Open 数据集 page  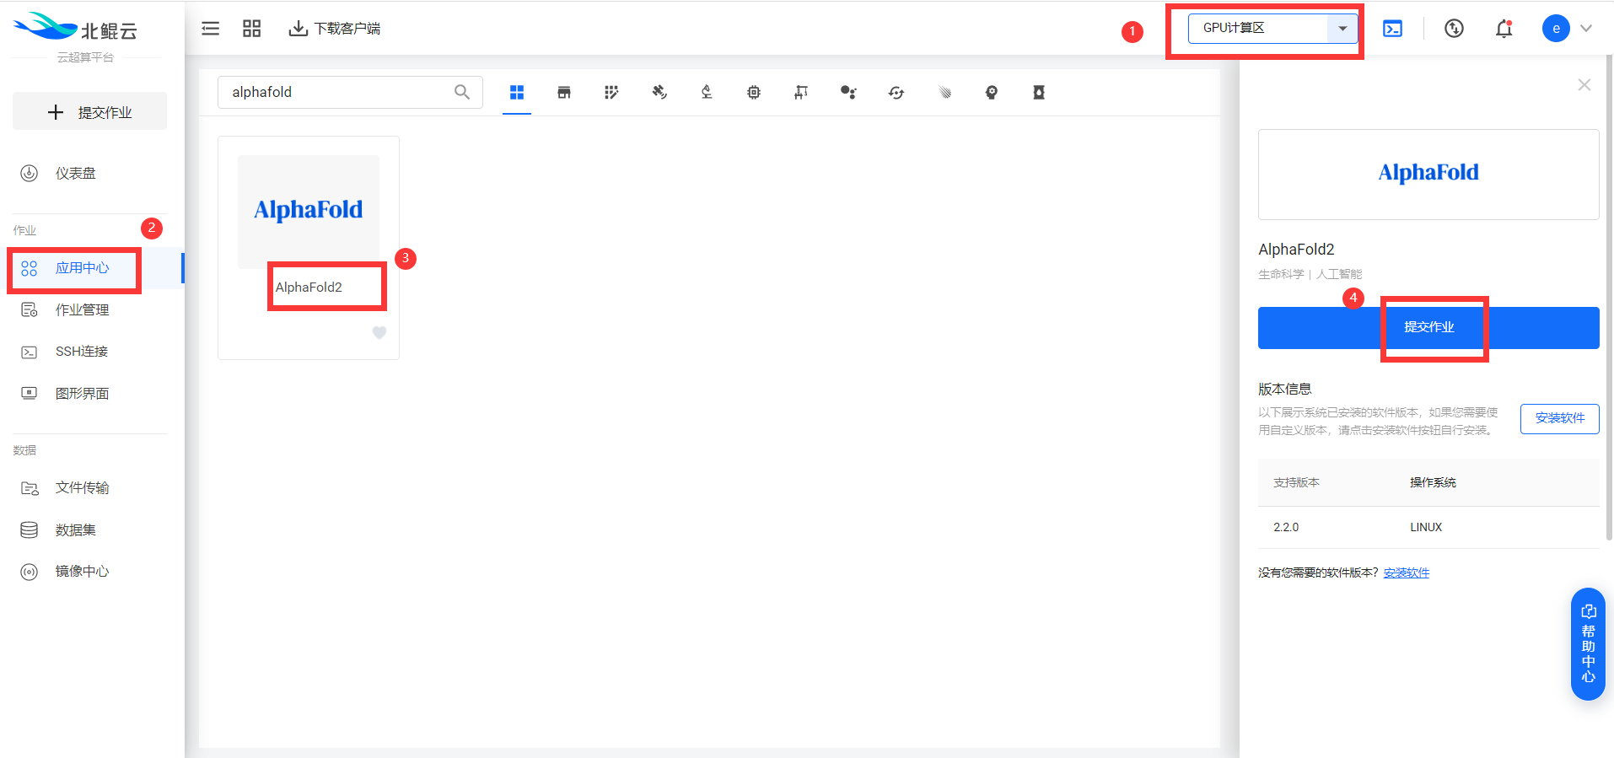[76, 530]
